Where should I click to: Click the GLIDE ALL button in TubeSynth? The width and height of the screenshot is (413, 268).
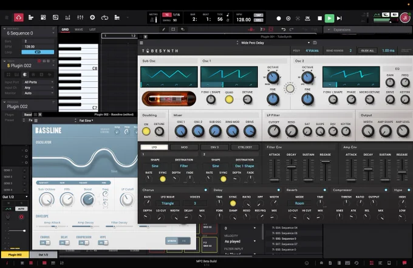click(367, 50)
